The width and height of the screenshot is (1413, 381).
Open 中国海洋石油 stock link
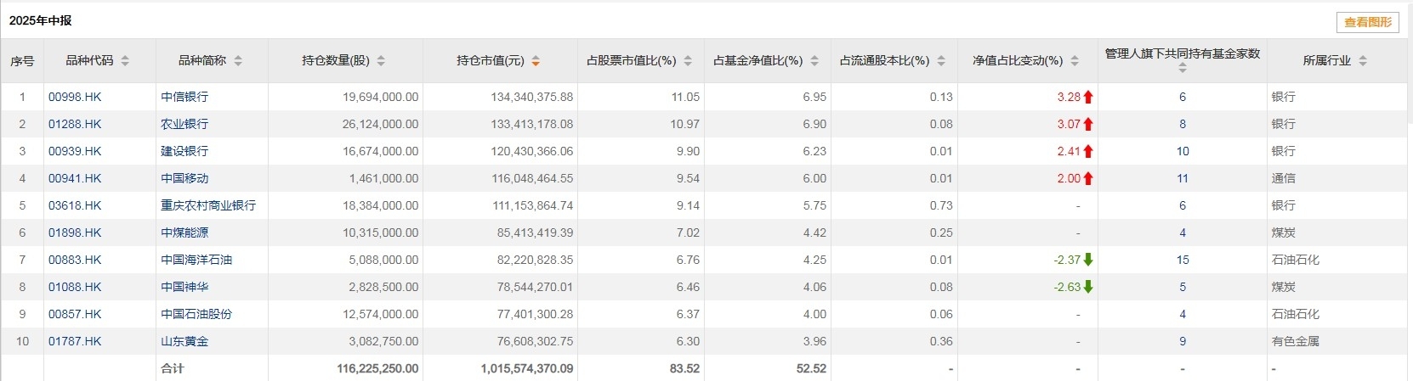[x=196, y=260]
